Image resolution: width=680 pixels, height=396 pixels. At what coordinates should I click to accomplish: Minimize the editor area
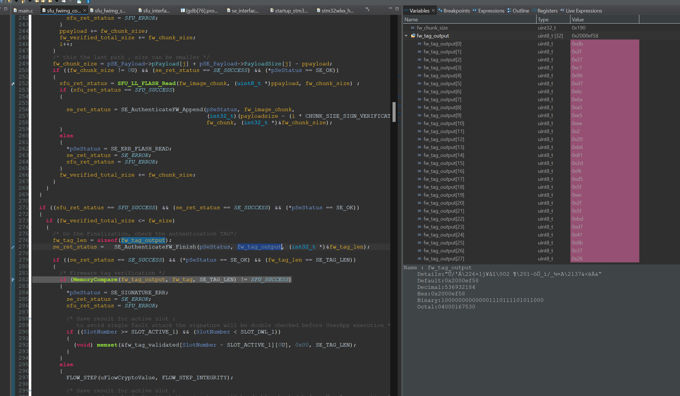pyautogui.click(x=391, y=9)
